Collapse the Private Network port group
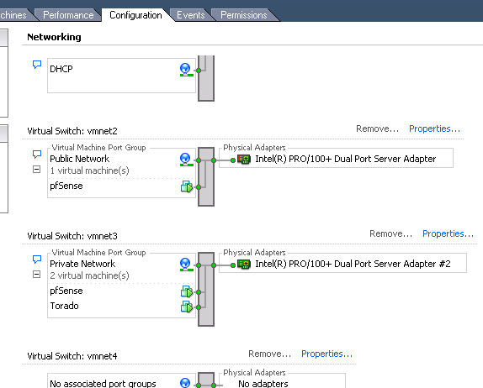 coord(36,275)
